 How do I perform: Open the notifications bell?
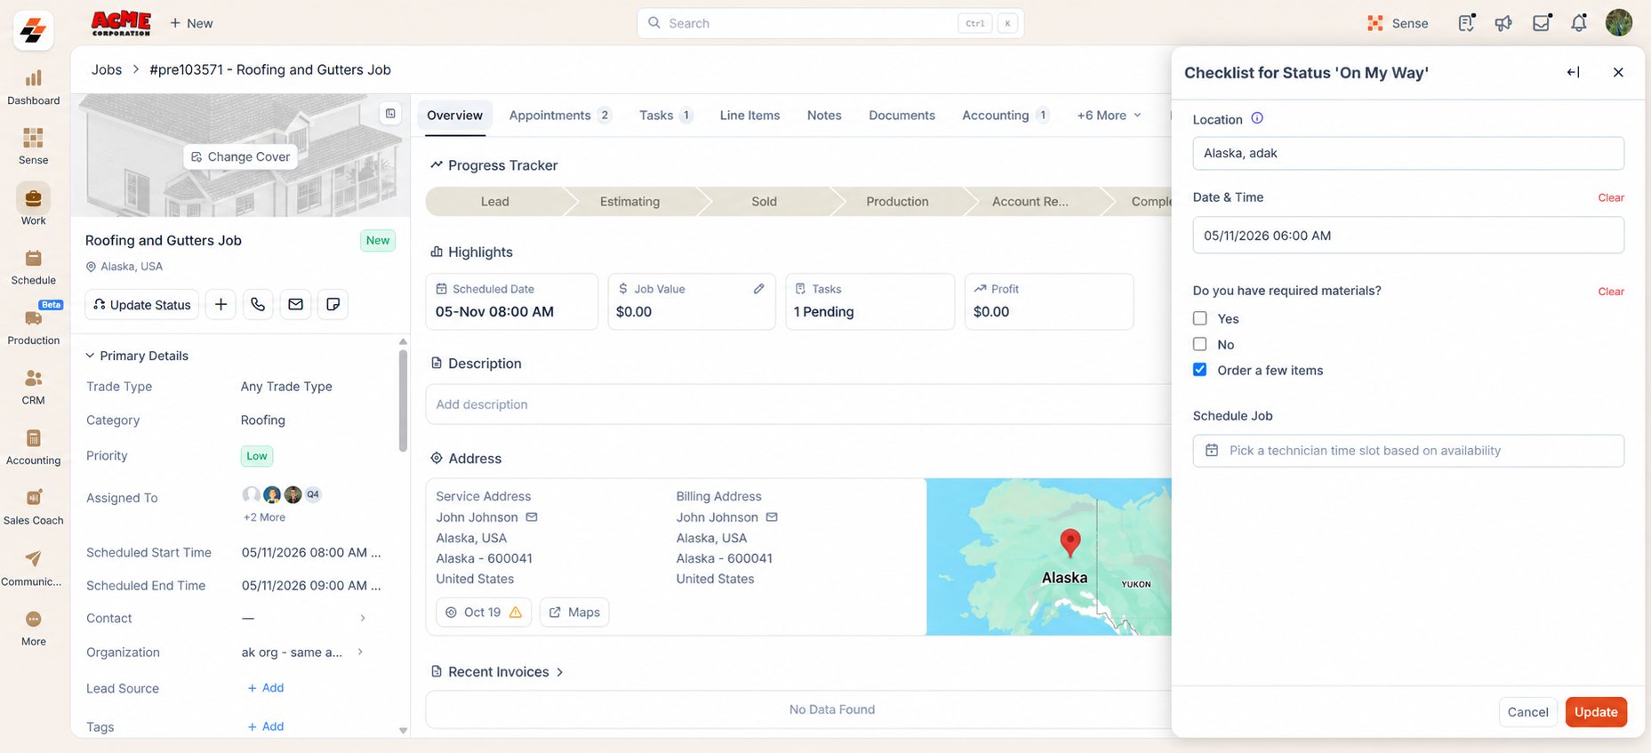coord(1579,23)
